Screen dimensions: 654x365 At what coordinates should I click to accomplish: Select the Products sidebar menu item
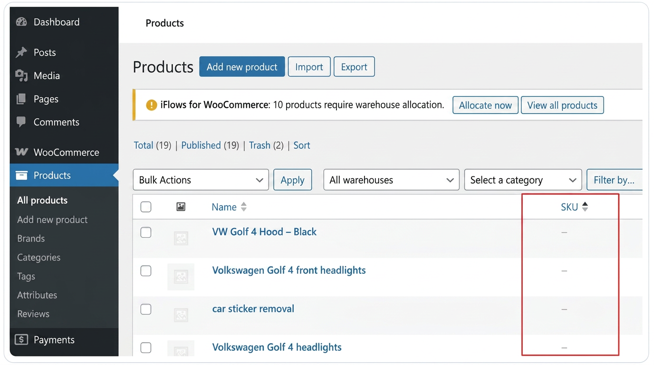click(x=64, y=175)
